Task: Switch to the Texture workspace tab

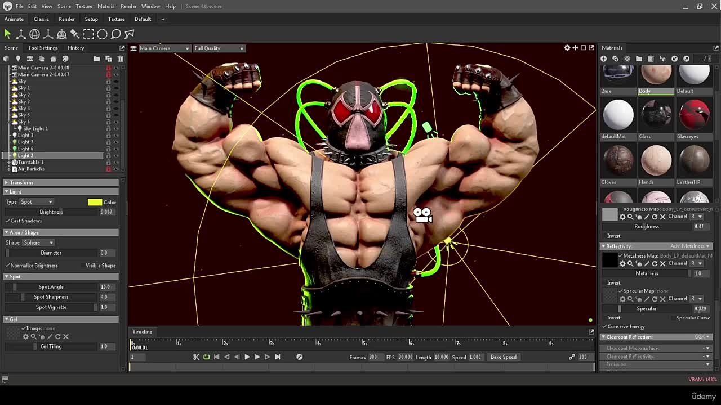Action: click(116, 19)
